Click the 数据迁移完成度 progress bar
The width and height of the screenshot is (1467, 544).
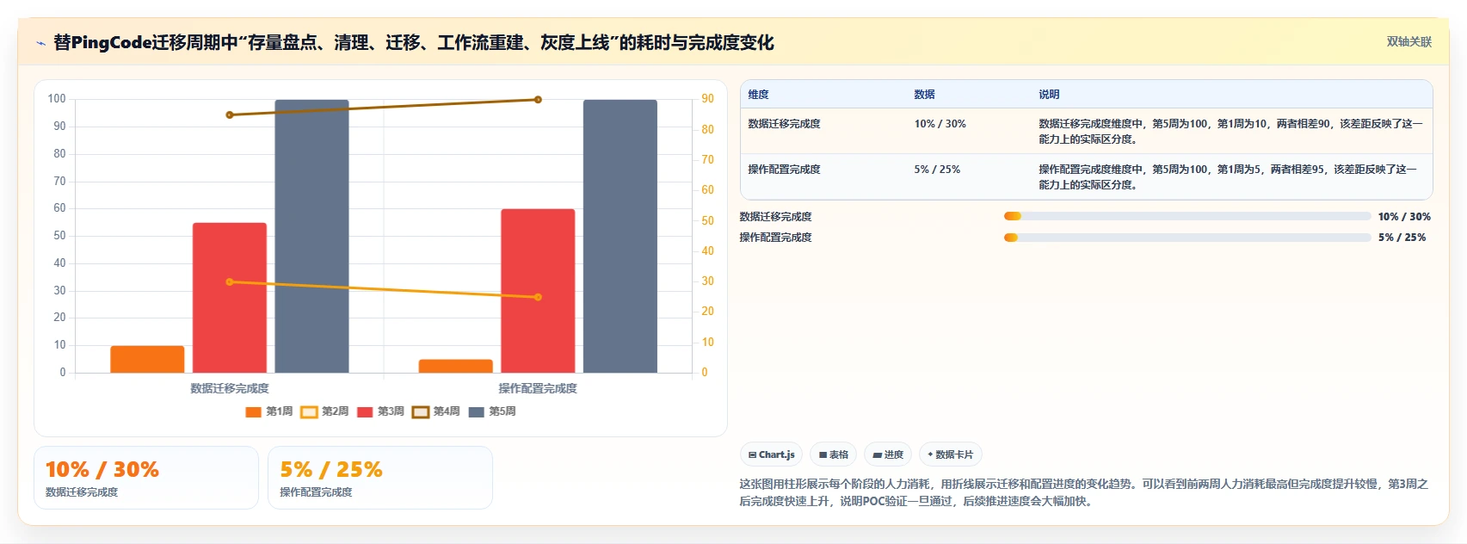point(1187,216)
